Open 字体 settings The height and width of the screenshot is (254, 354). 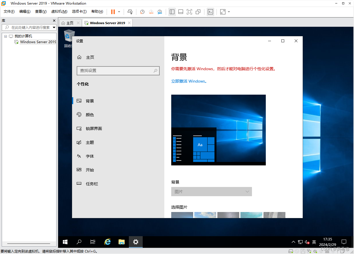pos(118,156)
